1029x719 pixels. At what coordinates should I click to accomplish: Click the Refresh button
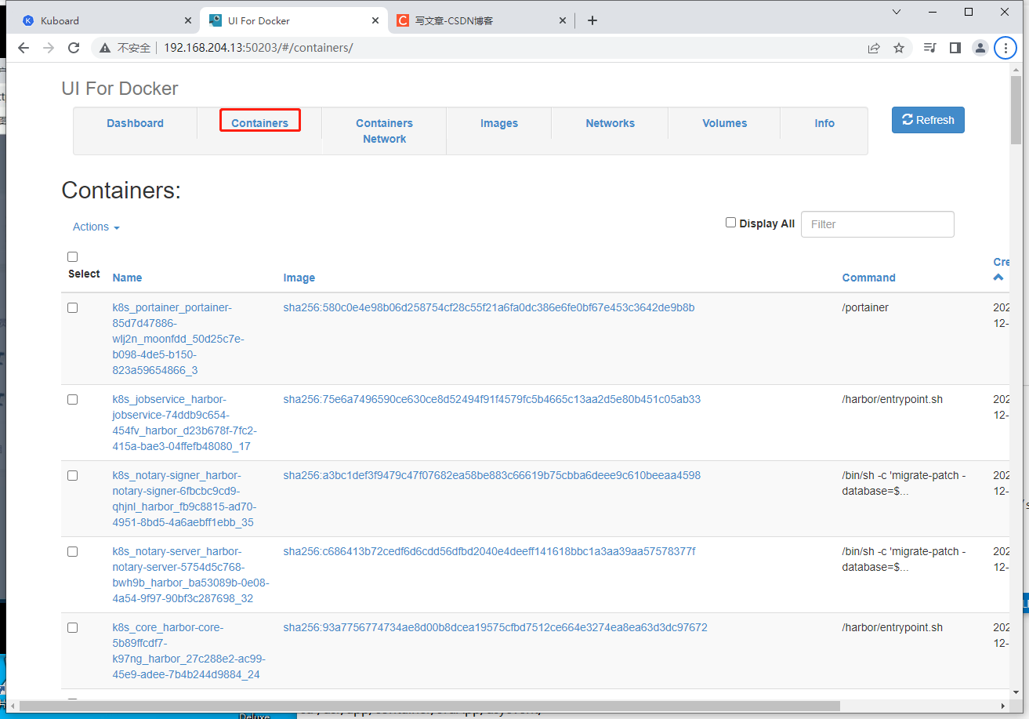pos(928,120)
